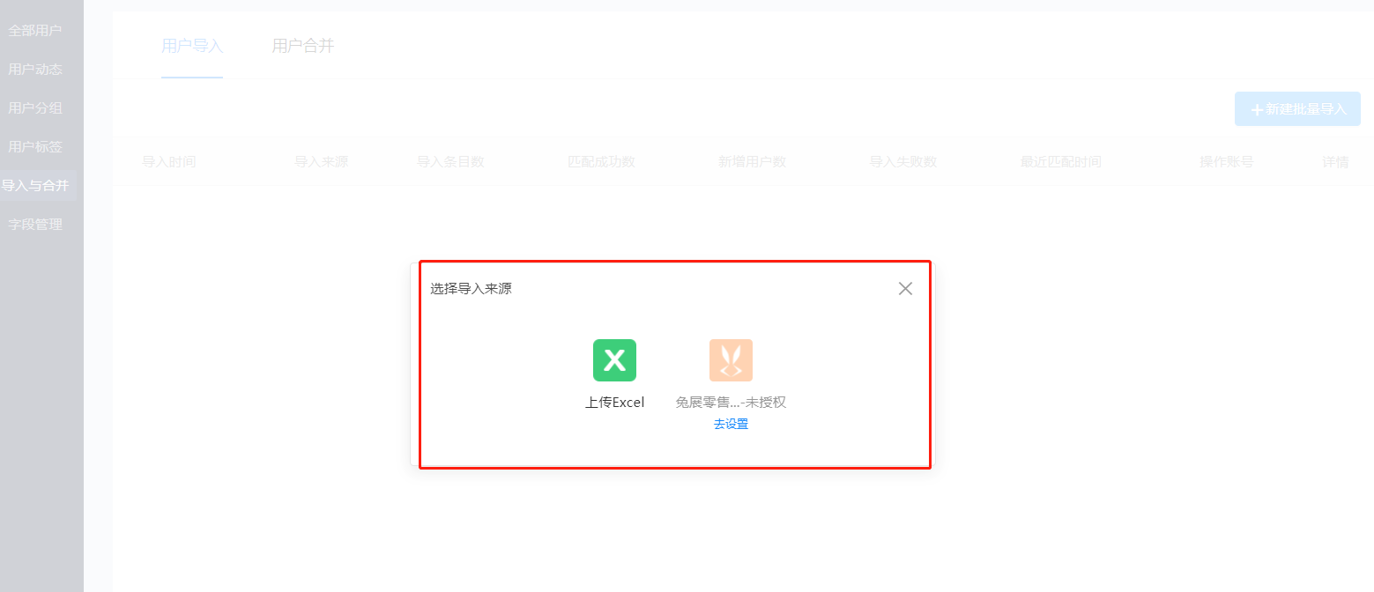Close the 选择导入来源 dialog
1374x592 pixels.
pos(905,288)
